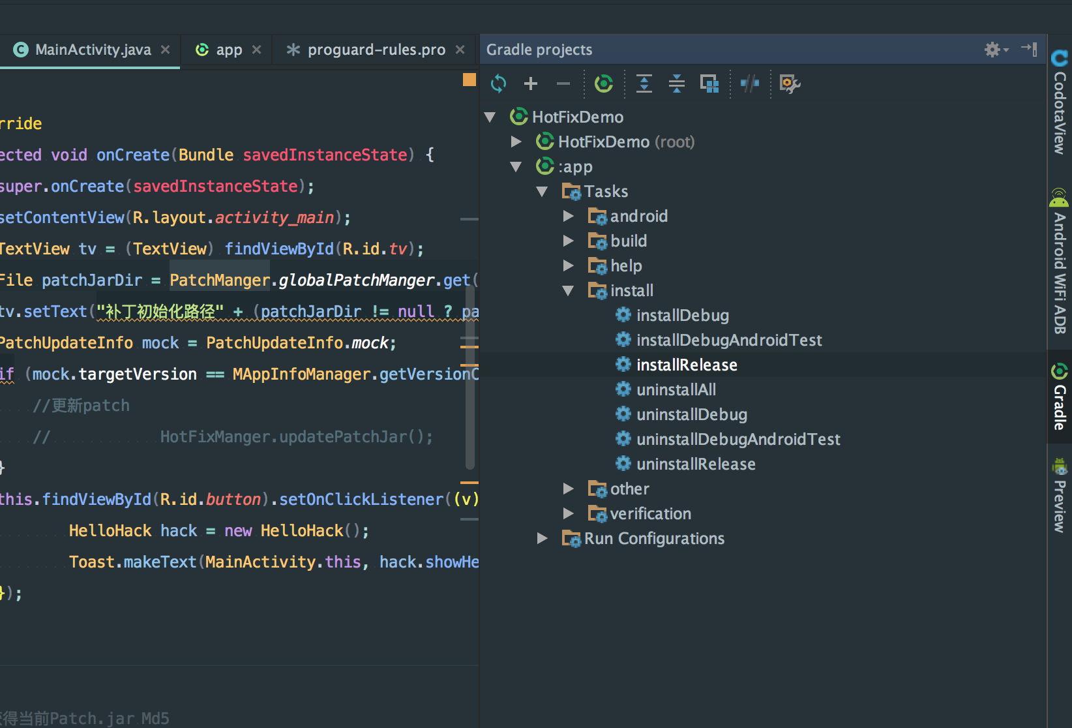Click the Execute Gradle Task icon

tap(604, 83)
